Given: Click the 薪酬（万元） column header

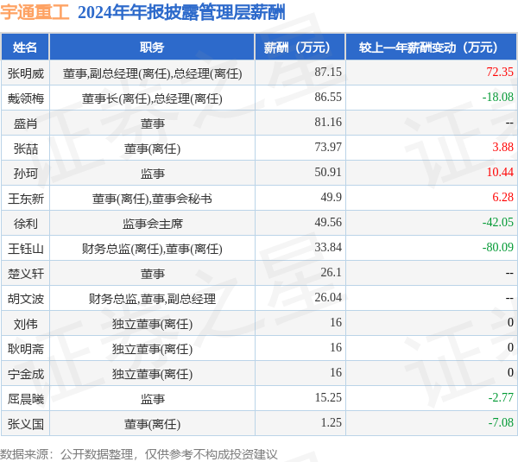Looking at the screenshot, I should point(300,47).
